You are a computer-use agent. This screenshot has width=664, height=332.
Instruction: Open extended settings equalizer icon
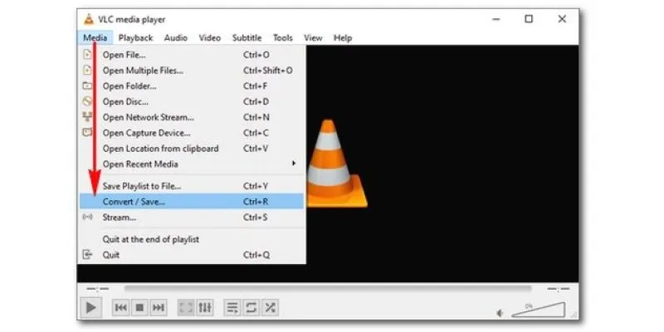[205, 308]
